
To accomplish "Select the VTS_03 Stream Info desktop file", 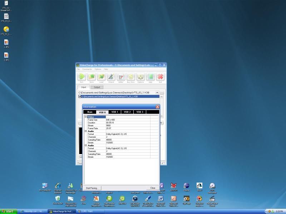I will (x=6, y=6).
